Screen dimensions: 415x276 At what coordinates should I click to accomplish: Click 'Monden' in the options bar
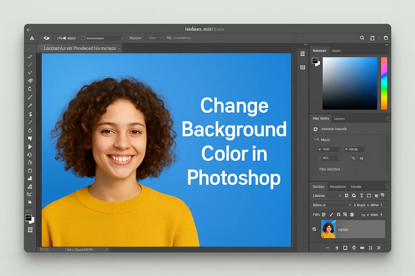tap(135, 38)
